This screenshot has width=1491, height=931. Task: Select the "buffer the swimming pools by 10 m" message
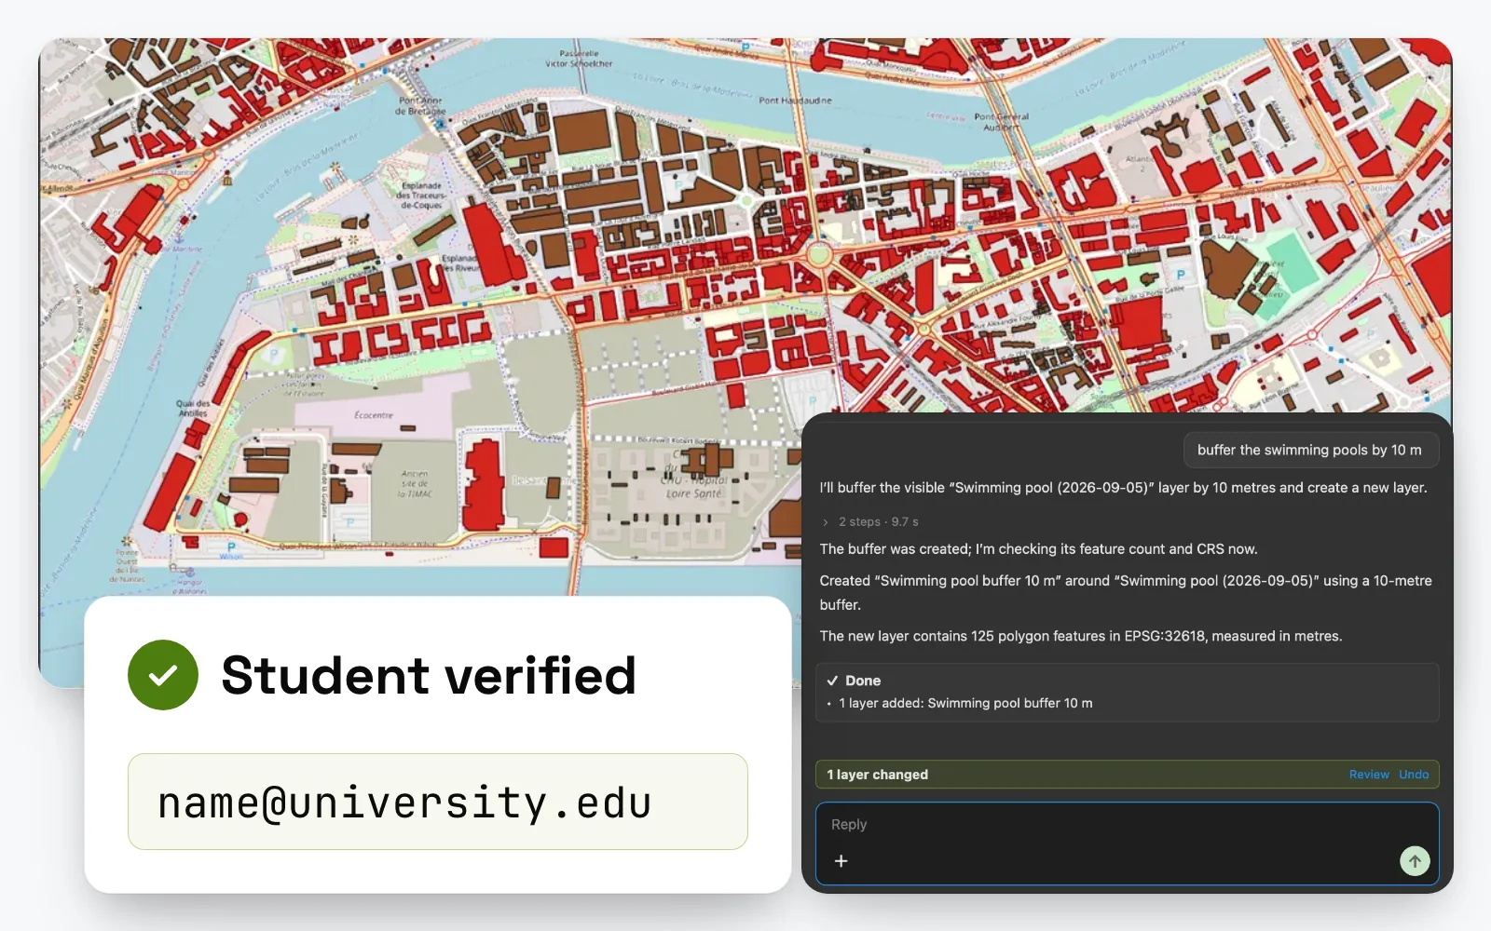1309,451
